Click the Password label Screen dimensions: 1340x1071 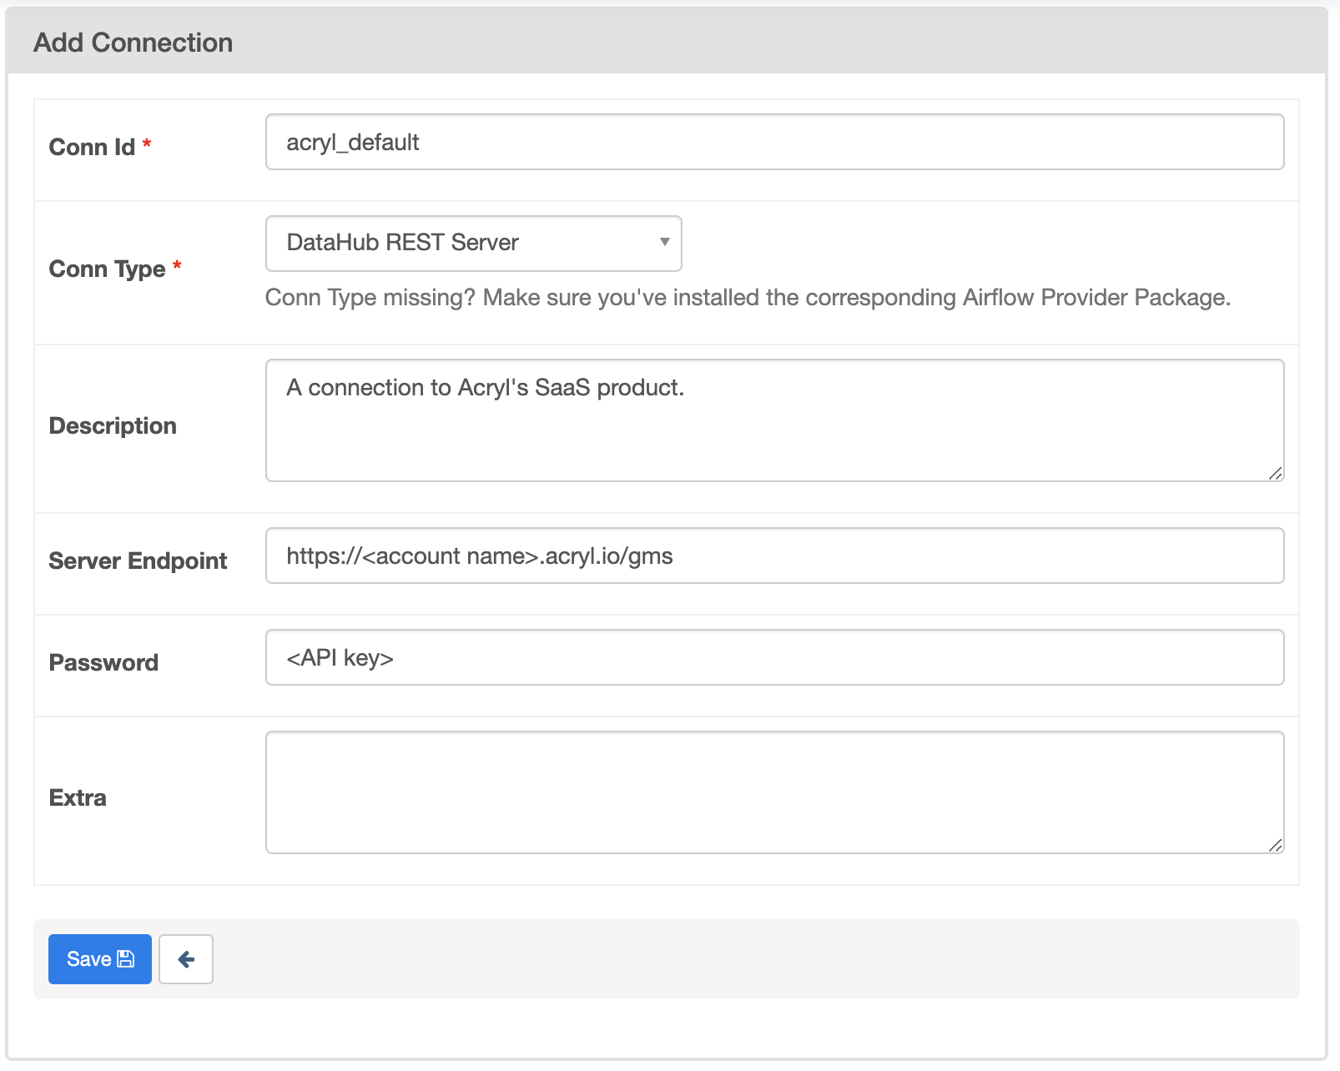pyautogui.click(x=103, y=662)
